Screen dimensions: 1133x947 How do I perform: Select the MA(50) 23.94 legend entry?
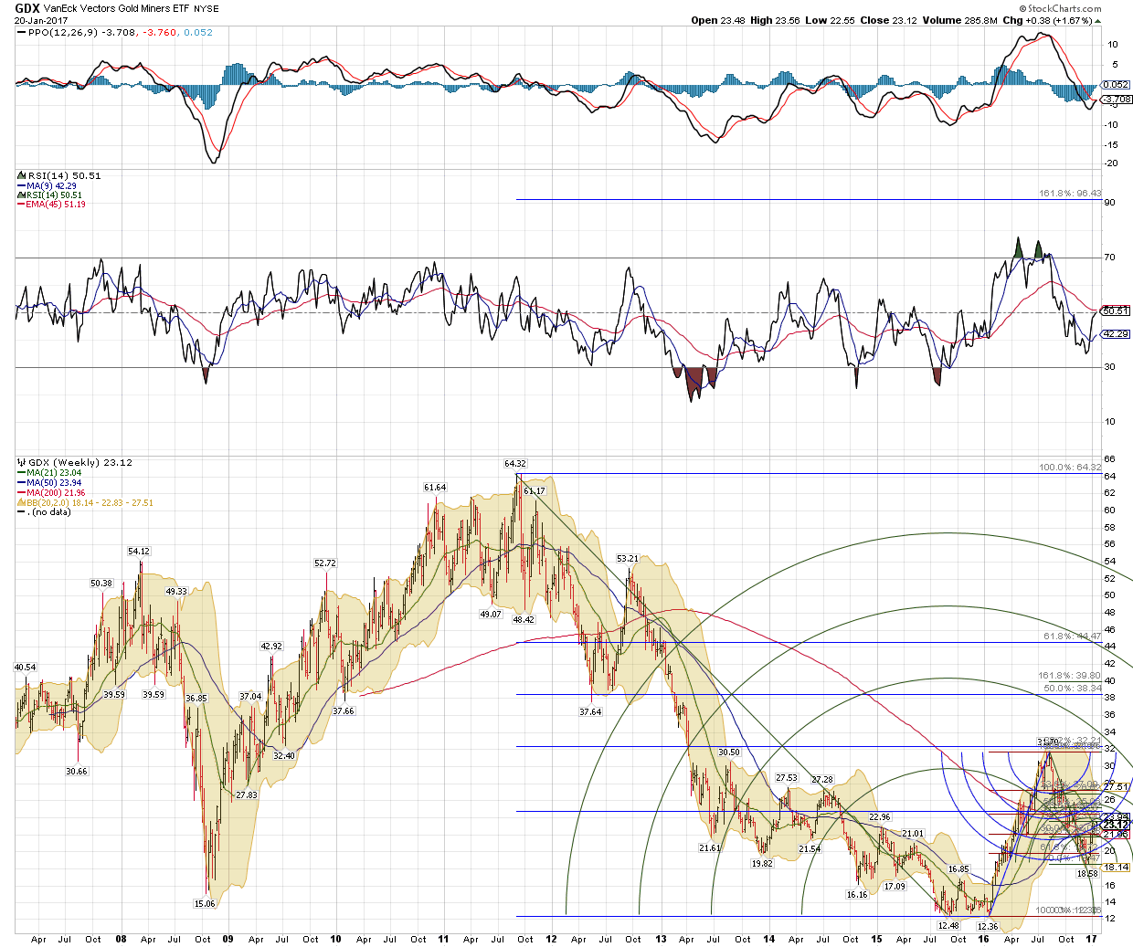pos(54,483)
